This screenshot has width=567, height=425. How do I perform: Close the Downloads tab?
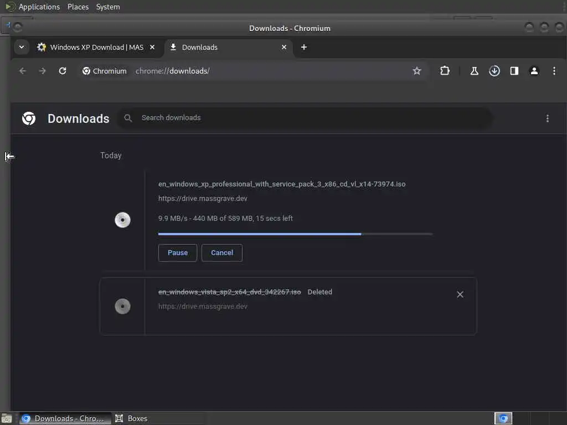[284, 47]
